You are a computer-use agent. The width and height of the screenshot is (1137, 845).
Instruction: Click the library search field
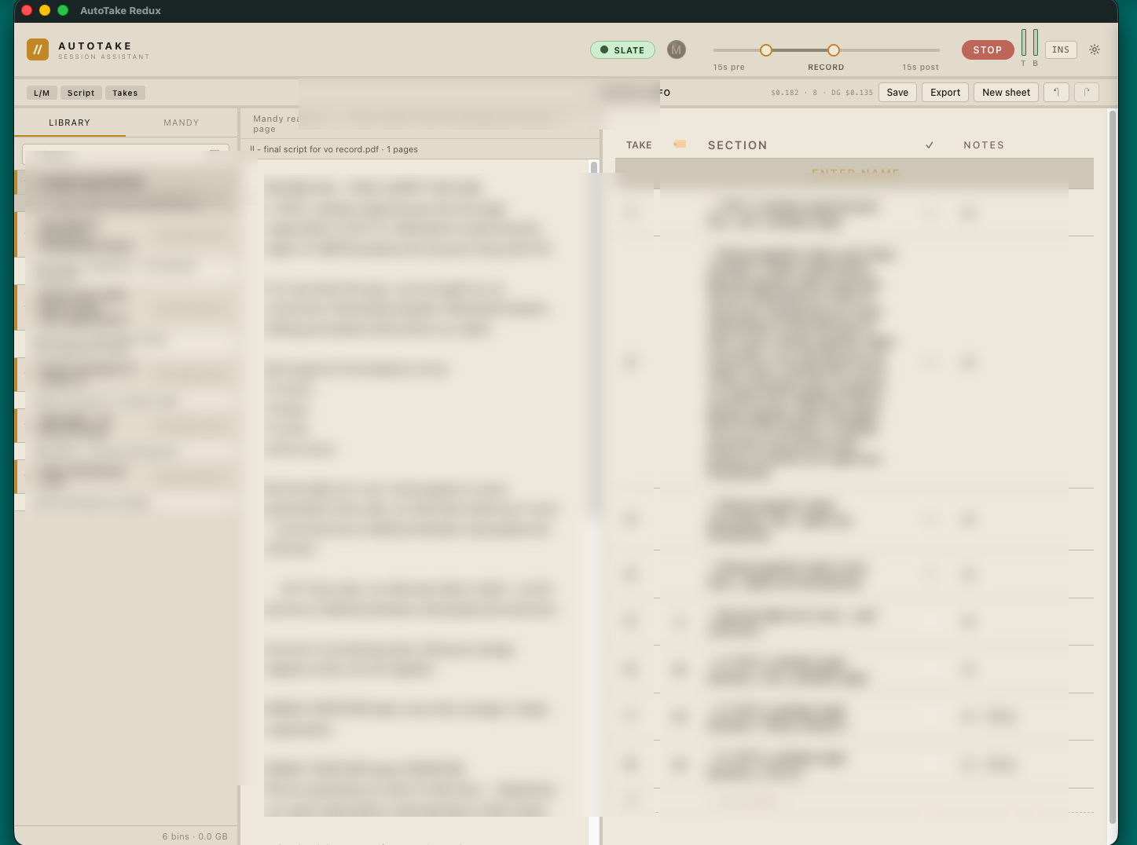(x=126, y=153)
